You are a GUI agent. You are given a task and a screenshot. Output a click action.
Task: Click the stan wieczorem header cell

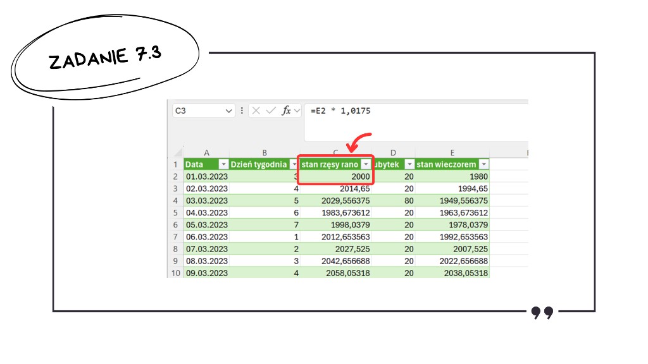[x=452, y=164]
